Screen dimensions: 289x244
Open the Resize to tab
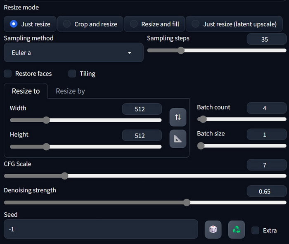[x=26, y=91]
